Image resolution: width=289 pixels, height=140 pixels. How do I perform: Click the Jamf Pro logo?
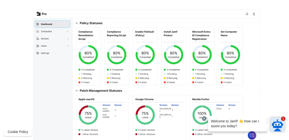pyautogui.click(x=41, y=14)
